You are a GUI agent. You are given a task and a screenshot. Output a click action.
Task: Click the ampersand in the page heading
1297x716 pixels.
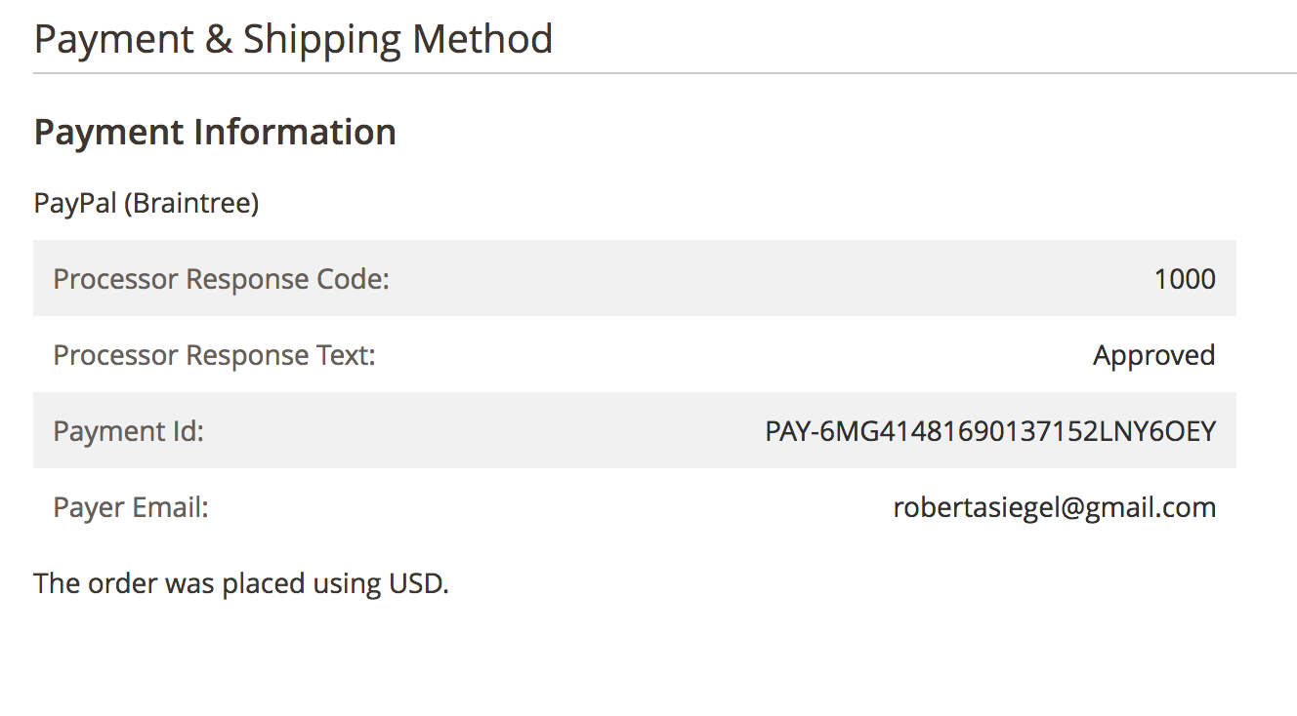pos(218,40)
